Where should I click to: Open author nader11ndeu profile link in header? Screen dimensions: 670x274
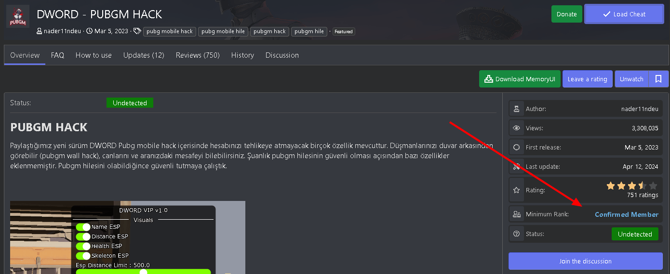63,31
